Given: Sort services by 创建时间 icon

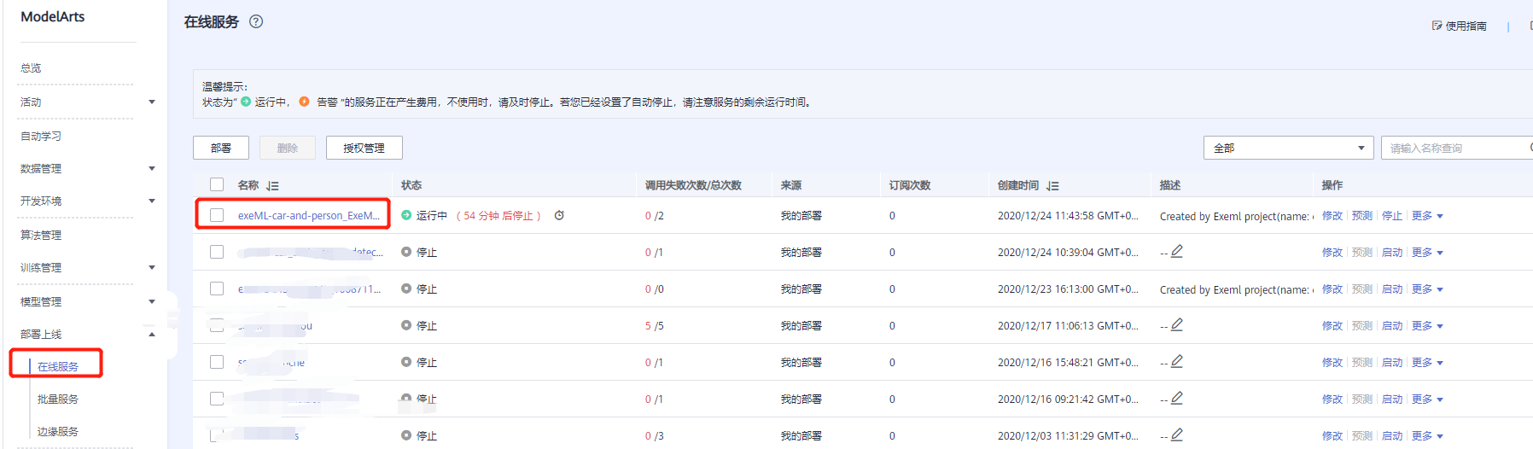Looking at the screenshot, I should click(x=1052, y=186).
